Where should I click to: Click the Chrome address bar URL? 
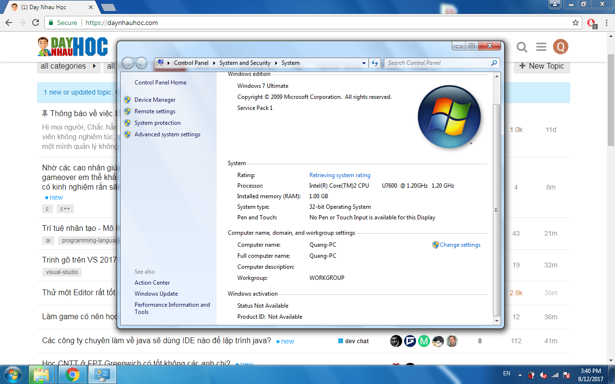[x=121, y=23]
